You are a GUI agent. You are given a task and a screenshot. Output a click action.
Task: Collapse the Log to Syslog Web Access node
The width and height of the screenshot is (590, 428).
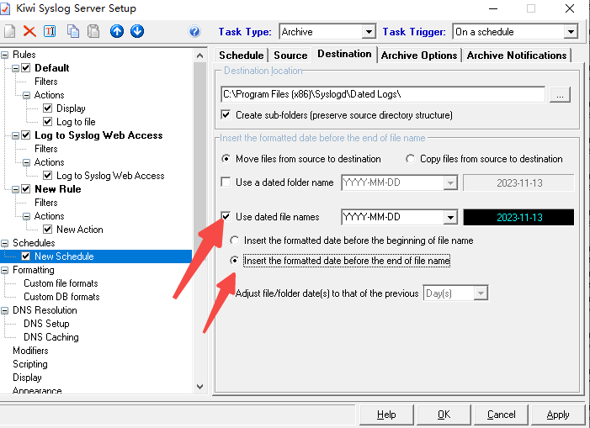pyautogui.click(x=15, y=135)
